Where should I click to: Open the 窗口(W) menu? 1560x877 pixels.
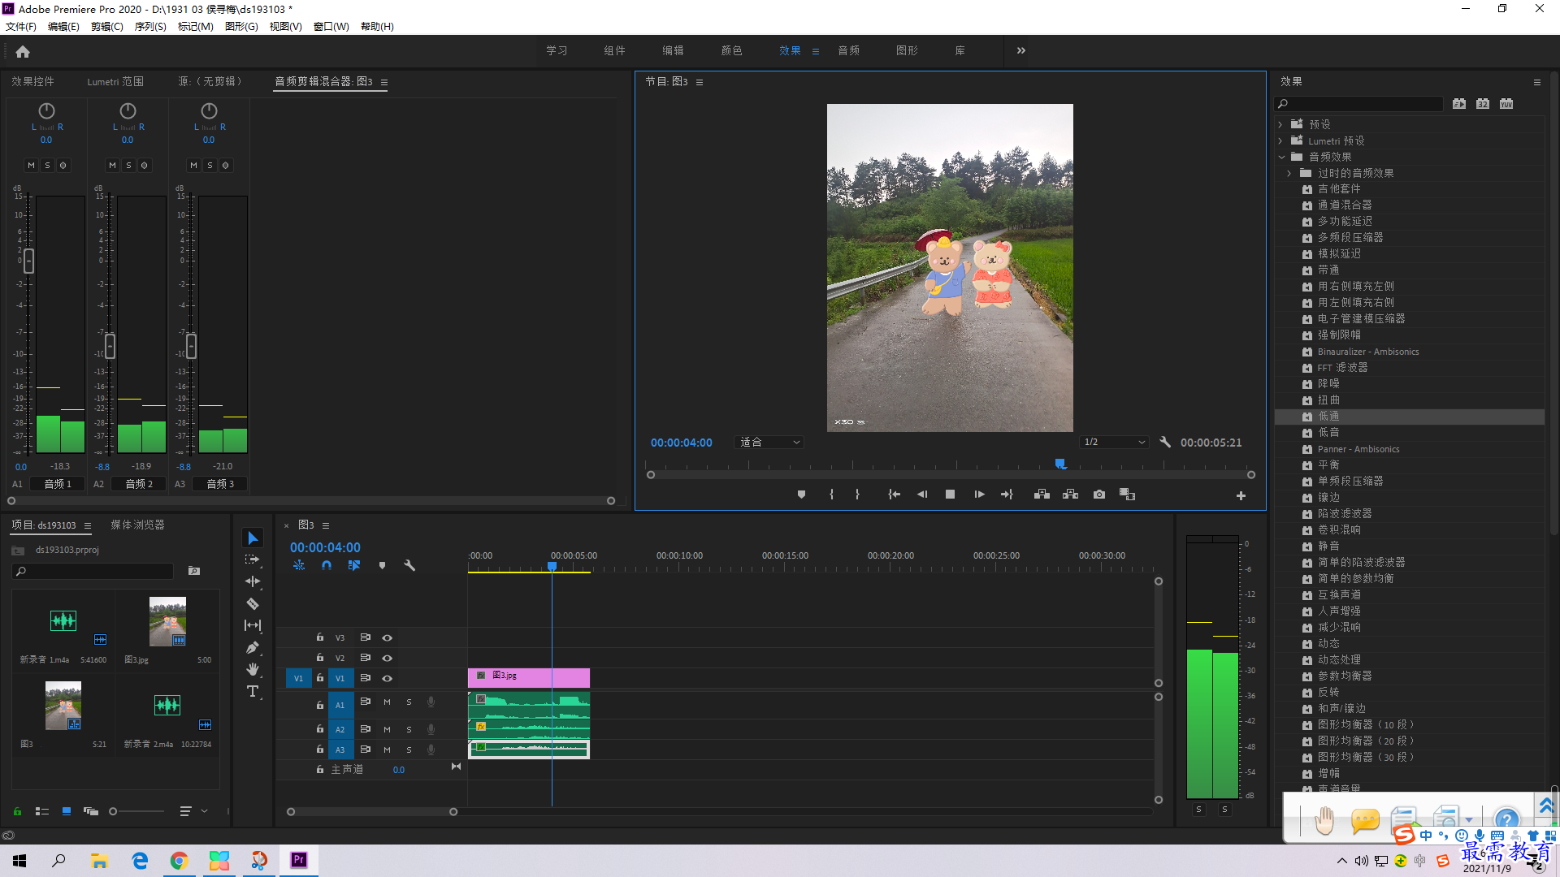point(331,26)
